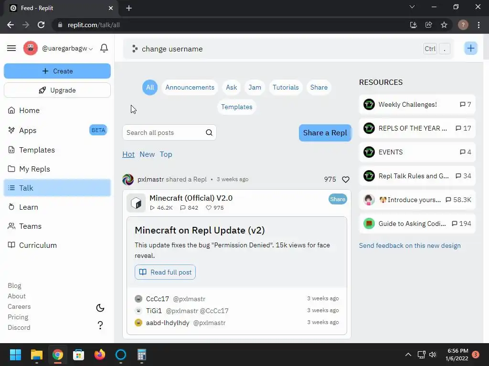Screen dimensions: 489x366
Task: Open the EVENTS resource
Action: (x=417, y=152)
